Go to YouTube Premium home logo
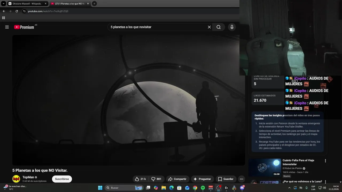 (x=24, y=27)
